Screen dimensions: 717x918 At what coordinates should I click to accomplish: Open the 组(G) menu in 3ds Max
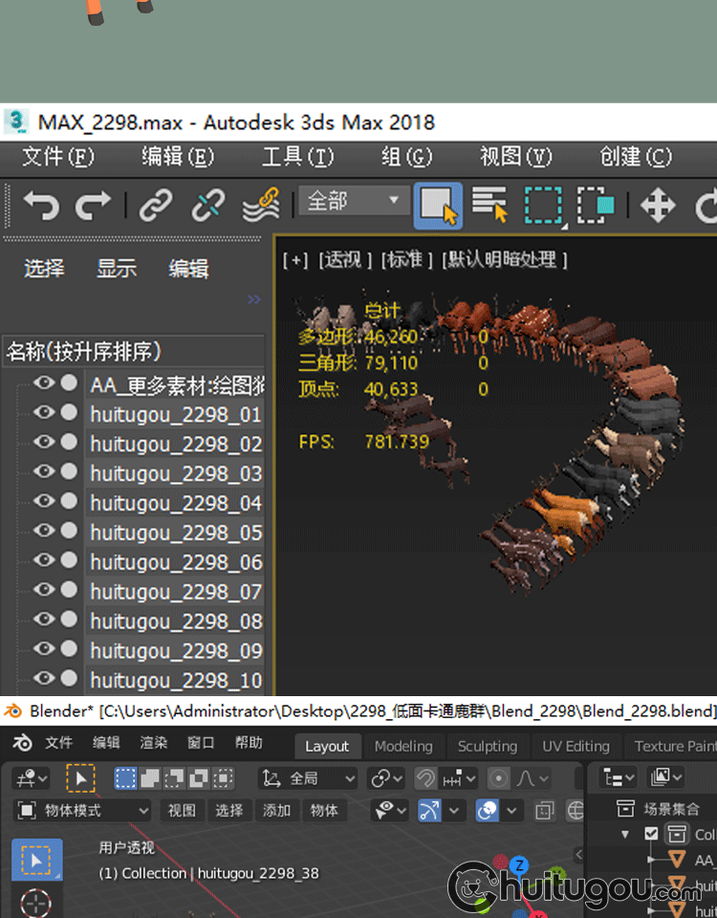[406, 157]
